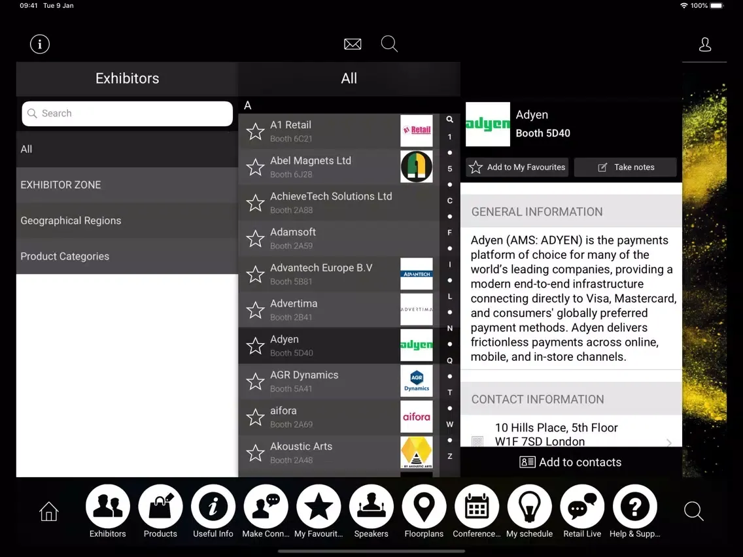Jump to letter N in alphabet index
The image size is (743, 557).
[450, 328]
